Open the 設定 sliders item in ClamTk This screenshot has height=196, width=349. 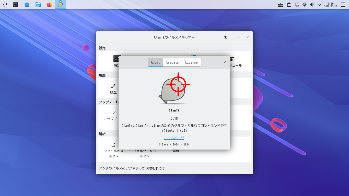pos(117,61)
